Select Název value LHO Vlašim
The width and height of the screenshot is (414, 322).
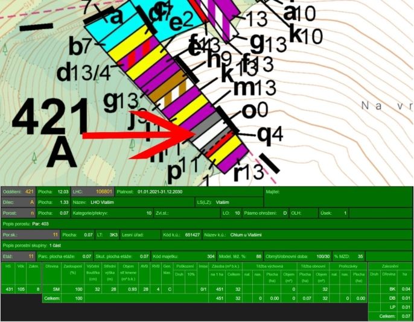(x=102, y=202)
